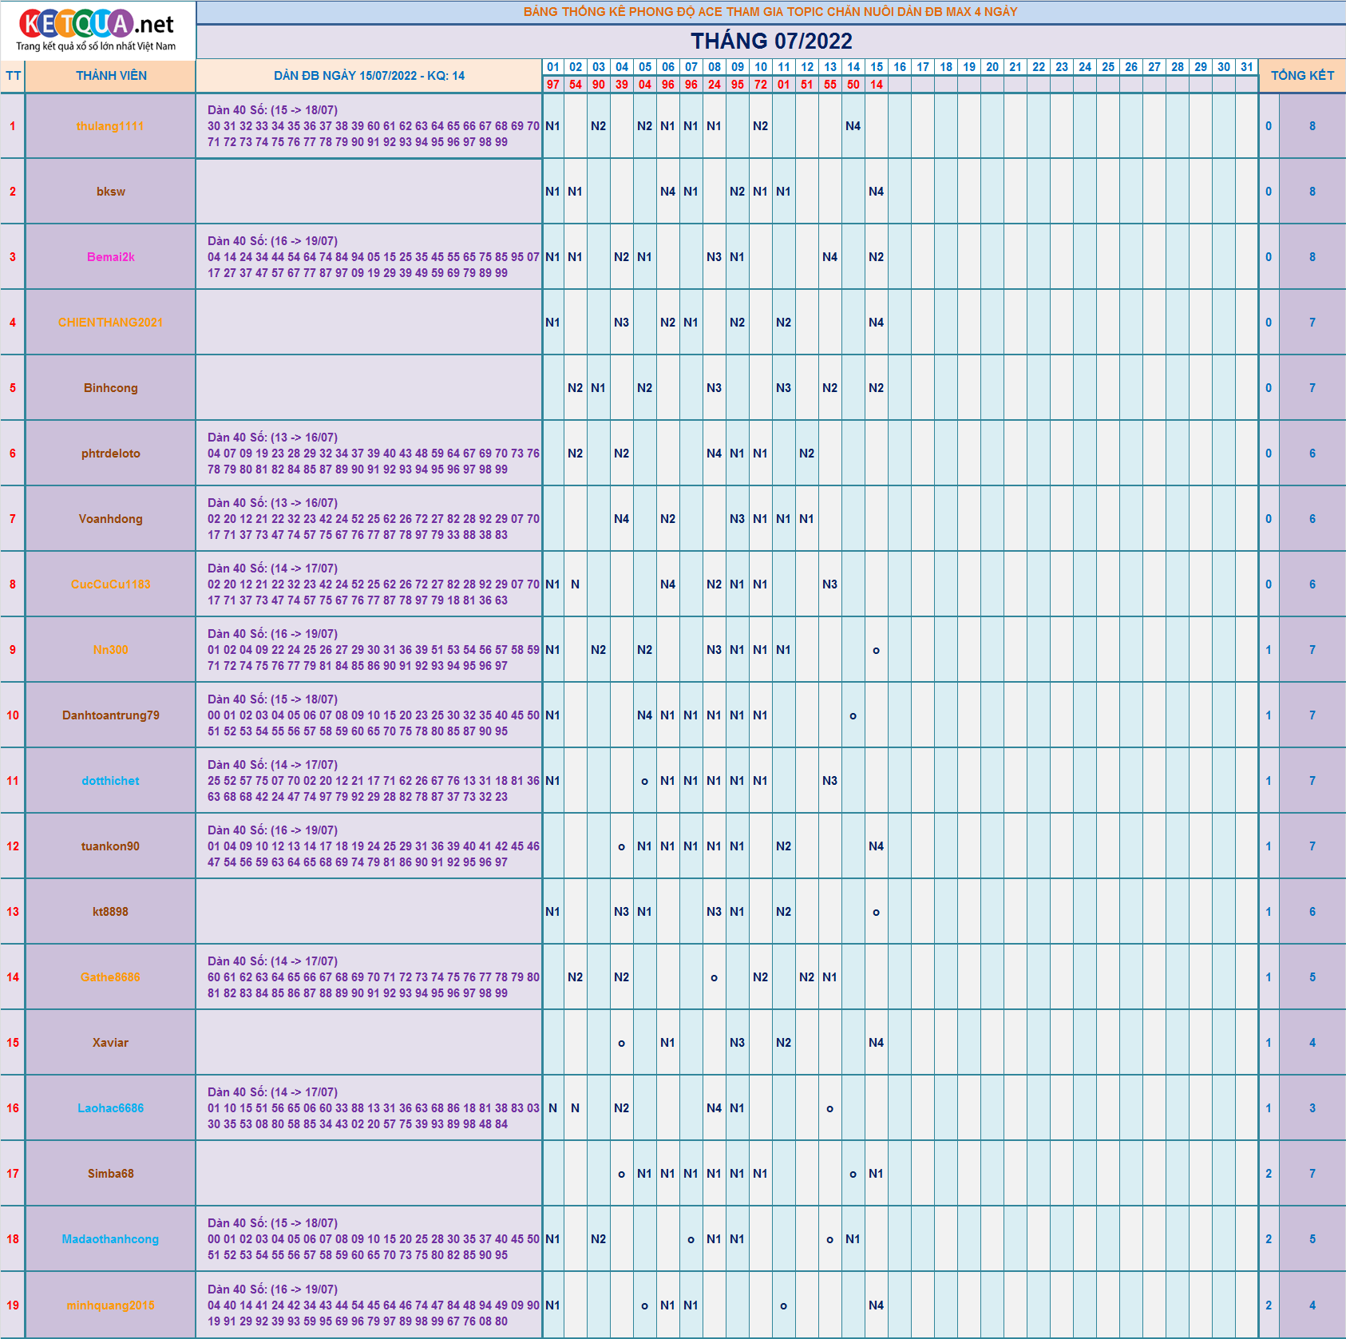1346x1339 pixels.
Task: Click the THÁNG 07/2022 title
Action: point(770,41)
